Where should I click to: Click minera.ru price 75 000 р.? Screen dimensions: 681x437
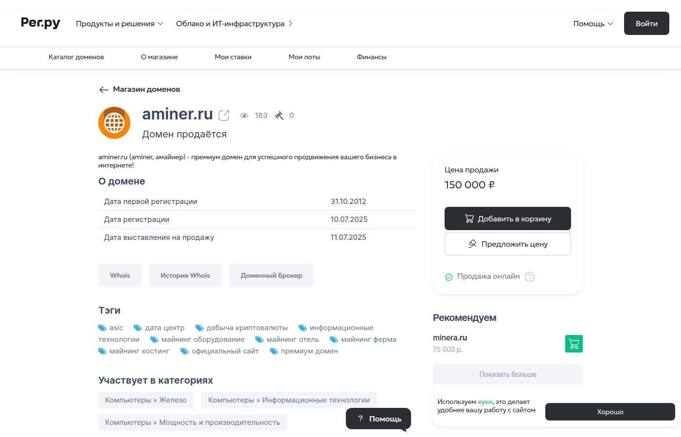click(x=448, y=350)
